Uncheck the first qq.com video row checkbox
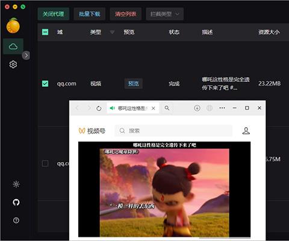This screenshot has height=241, width=289. click(x=45, y=84)
